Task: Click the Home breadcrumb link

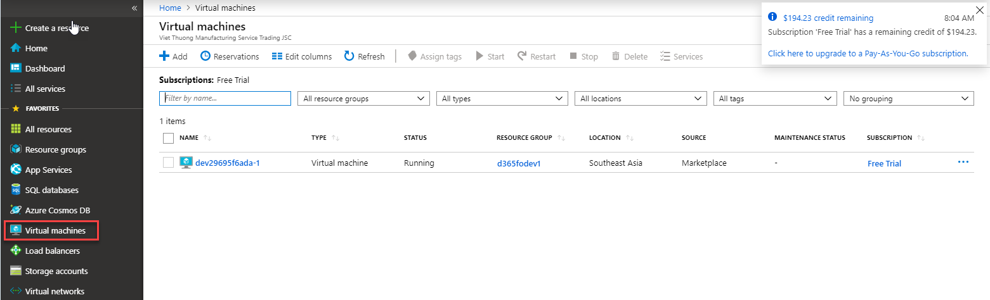Action: pyautogui.click(x=170, y=8)
